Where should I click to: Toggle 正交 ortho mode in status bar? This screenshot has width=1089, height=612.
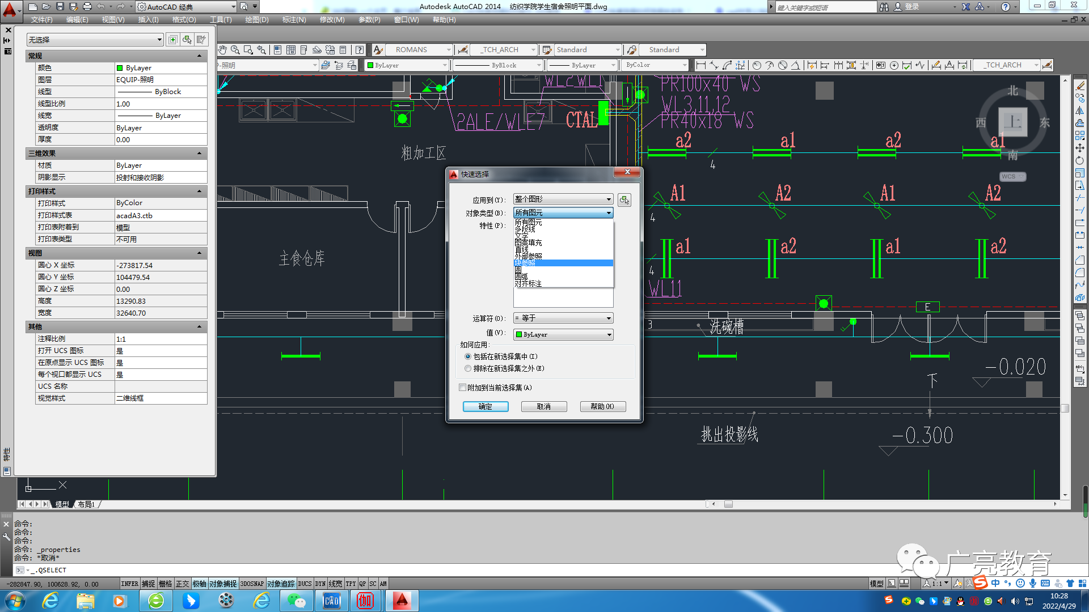tap(182, 584)
